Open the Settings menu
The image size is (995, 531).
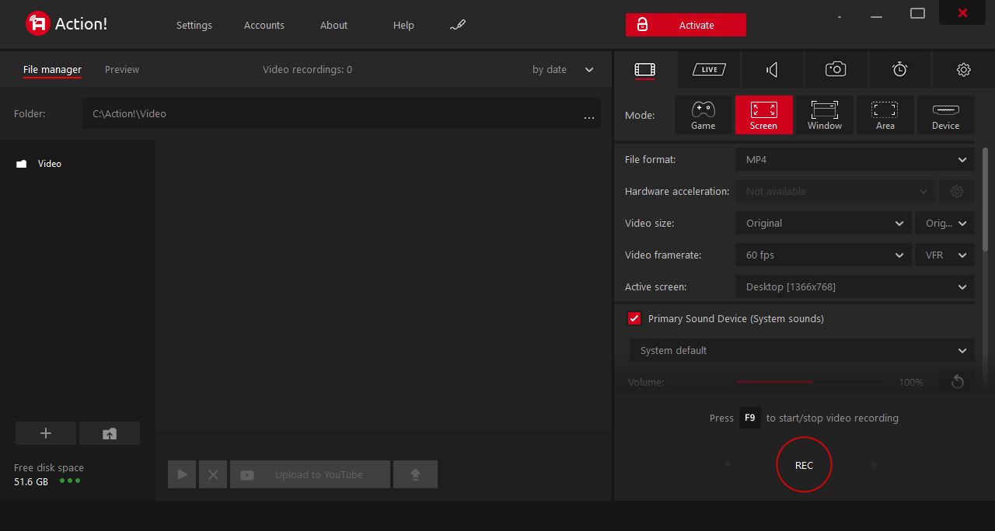pos(194,25)
